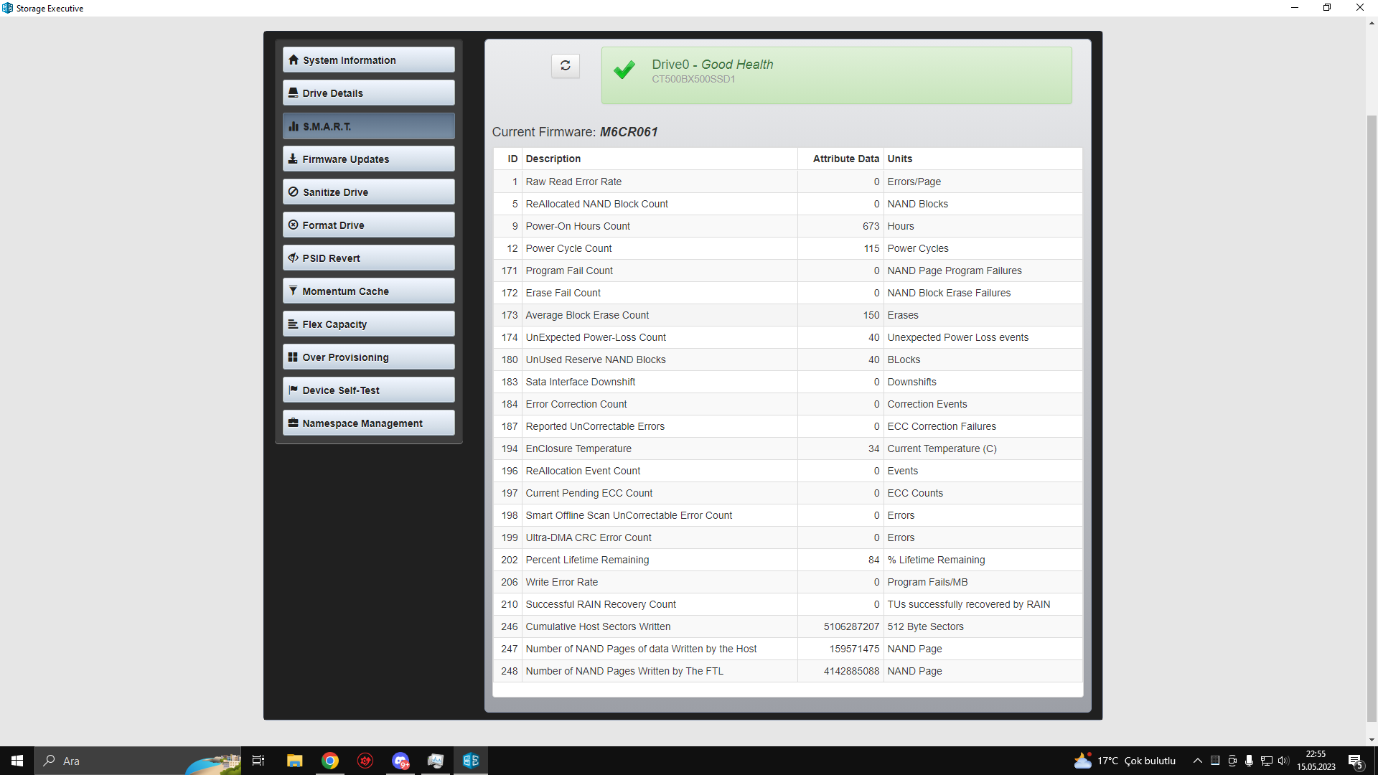
Task: Start Device Self-Test page
Action: pyautogui.click(x=368, y=390)
